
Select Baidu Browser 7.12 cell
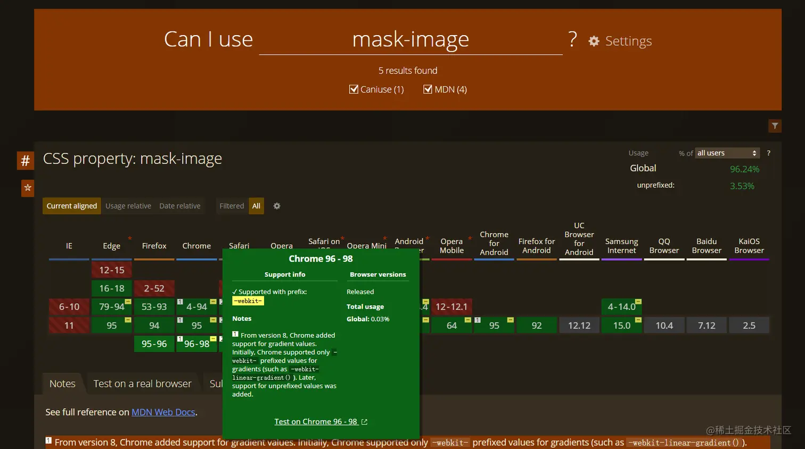click(x=707, y=326)
